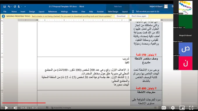Mute the video with the speaker icon
The image size is (198, 111).
tap(15, 108)
